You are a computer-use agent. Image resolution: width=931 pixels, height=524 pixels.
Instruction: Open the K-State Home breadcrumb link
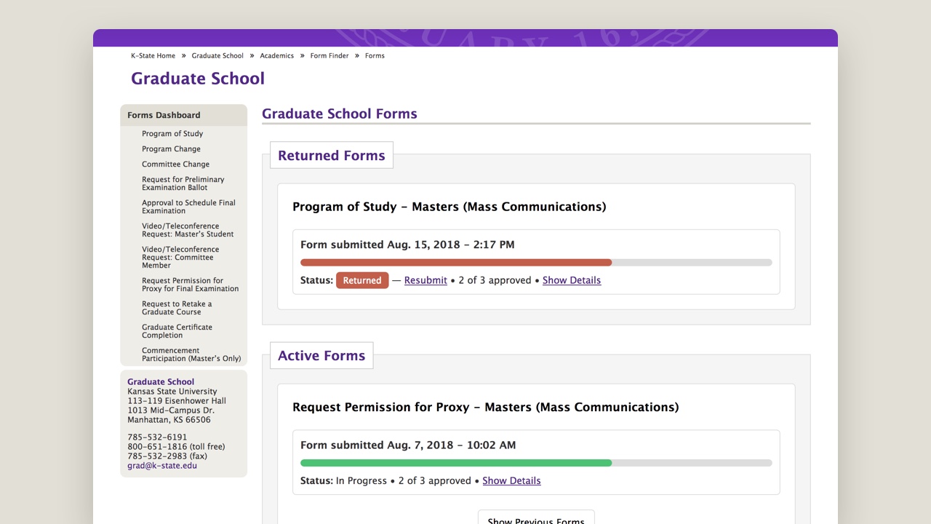[x=153, y=55]
